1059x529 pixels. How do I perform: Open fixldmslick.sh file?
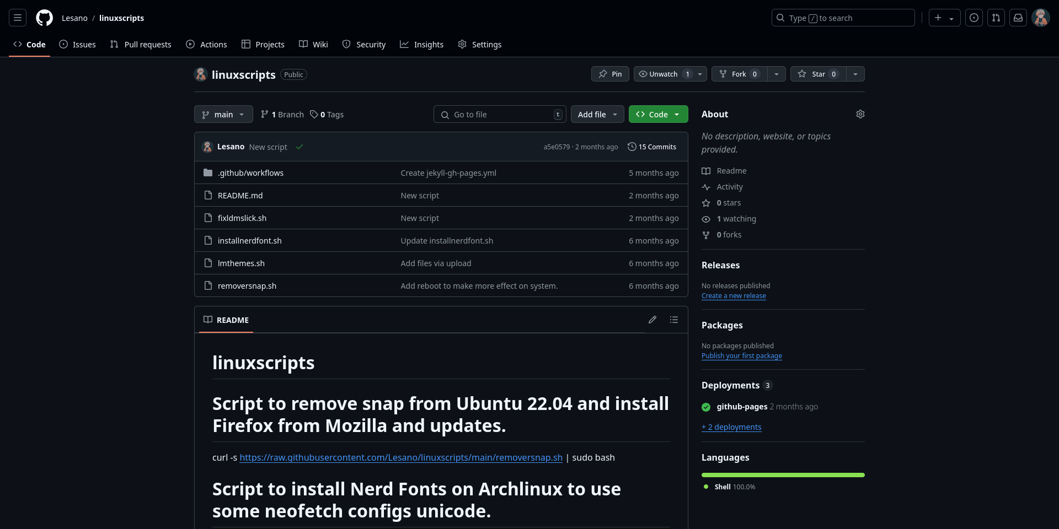coord(242,218)
